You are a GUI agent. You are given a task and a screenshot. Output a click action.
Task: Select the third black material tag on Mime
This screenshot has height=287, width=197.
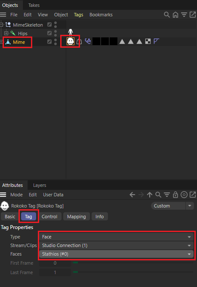pyautogui.click(x=114, y=41)
